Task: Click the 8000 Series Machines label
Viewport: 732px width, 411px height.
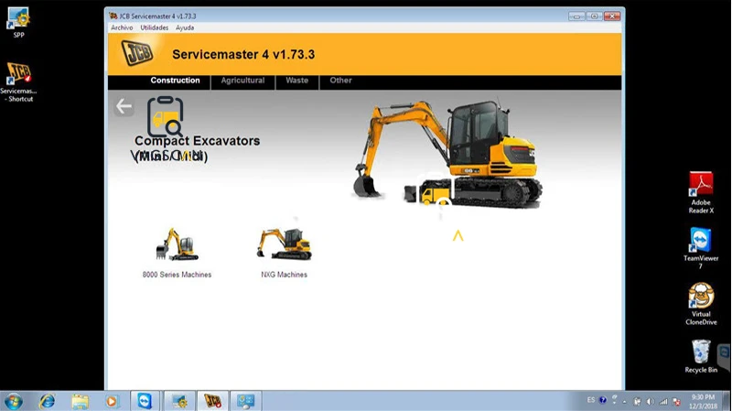Action: tap(177, 275)
